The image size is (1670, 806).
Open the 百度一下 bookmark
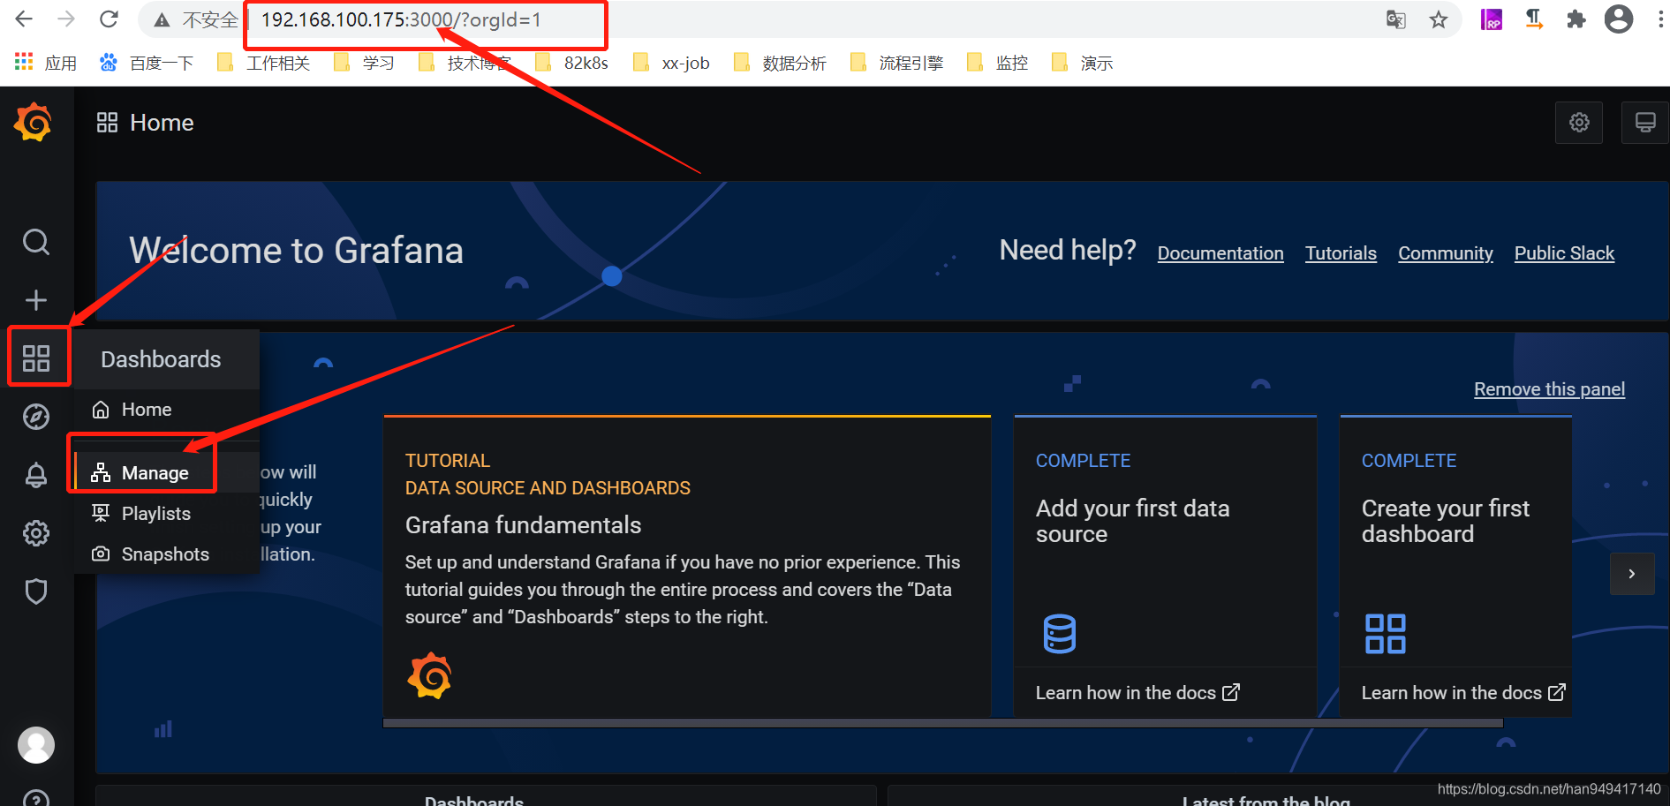(147, 63)
